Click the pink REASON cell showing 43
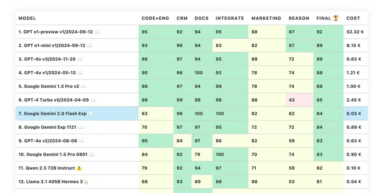This screenshot has height=193, width=383. tap(299, 100)
